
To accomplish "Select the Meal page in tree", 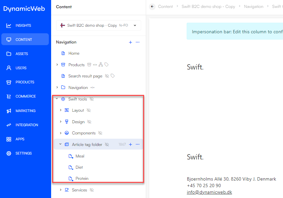I will [80, 156].
